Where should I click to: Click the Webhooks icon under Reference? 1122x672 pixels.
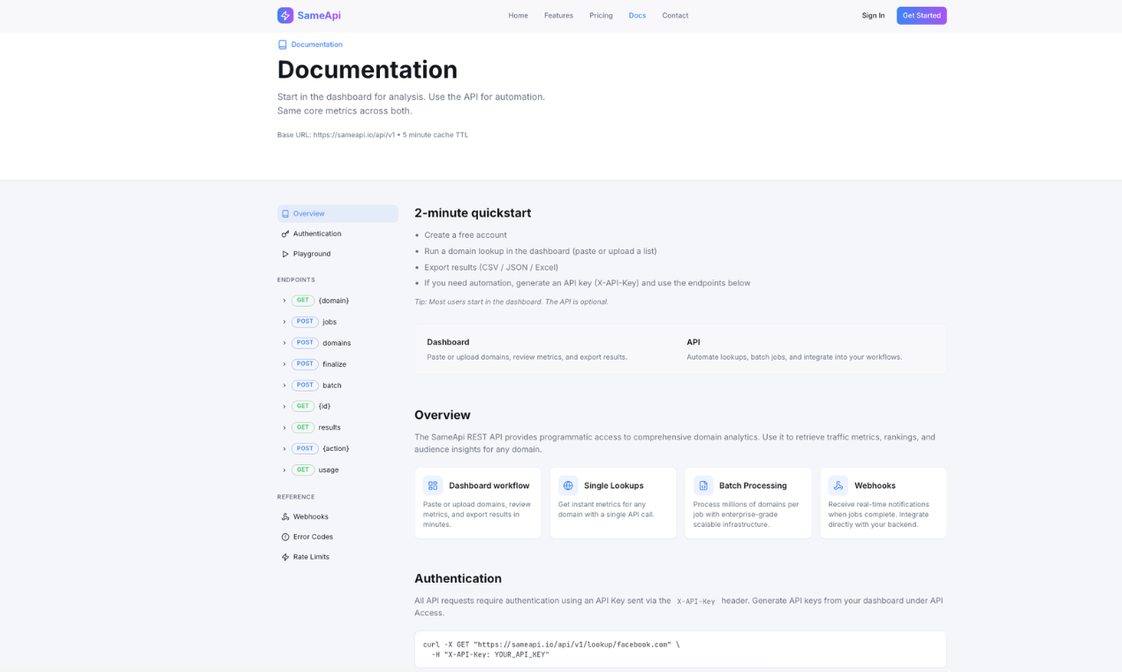(284, 516)
